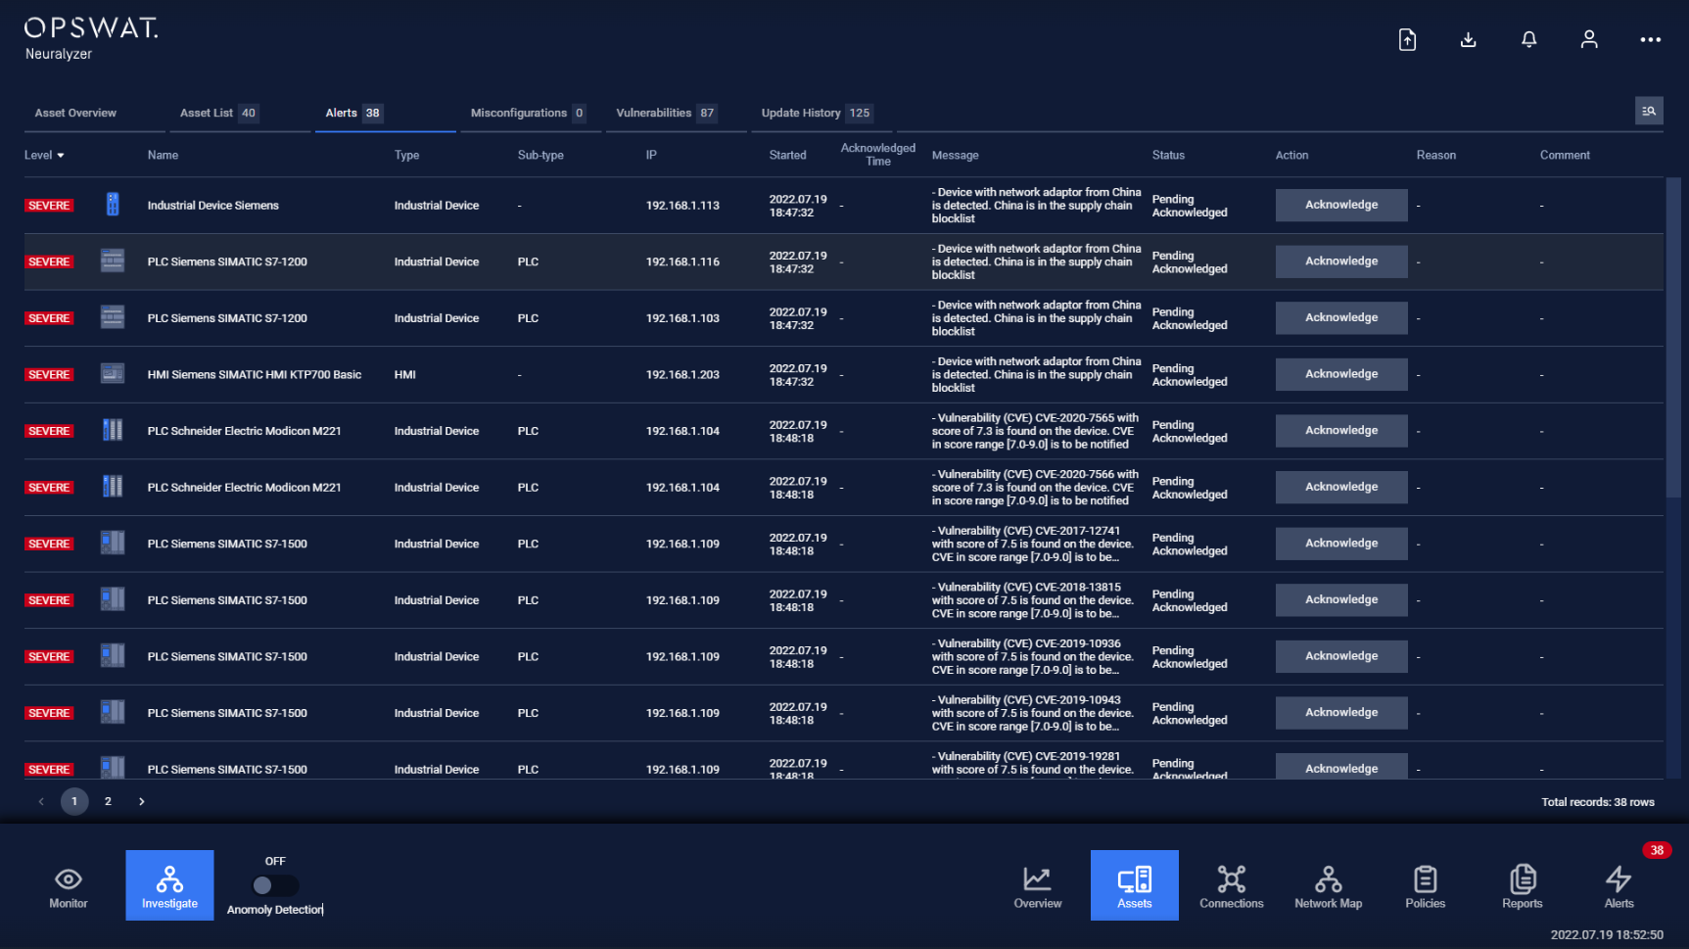Acknowledge the 192.168.1.103 alert
This screenshot has height=949, width=1689.
pos(1341,317)
